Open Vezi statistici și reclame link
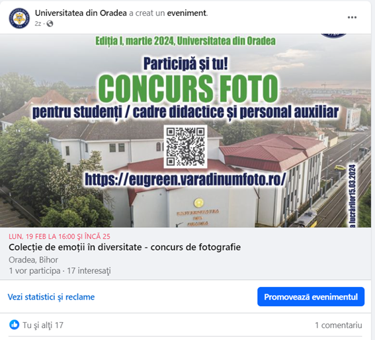 (51, 297)
